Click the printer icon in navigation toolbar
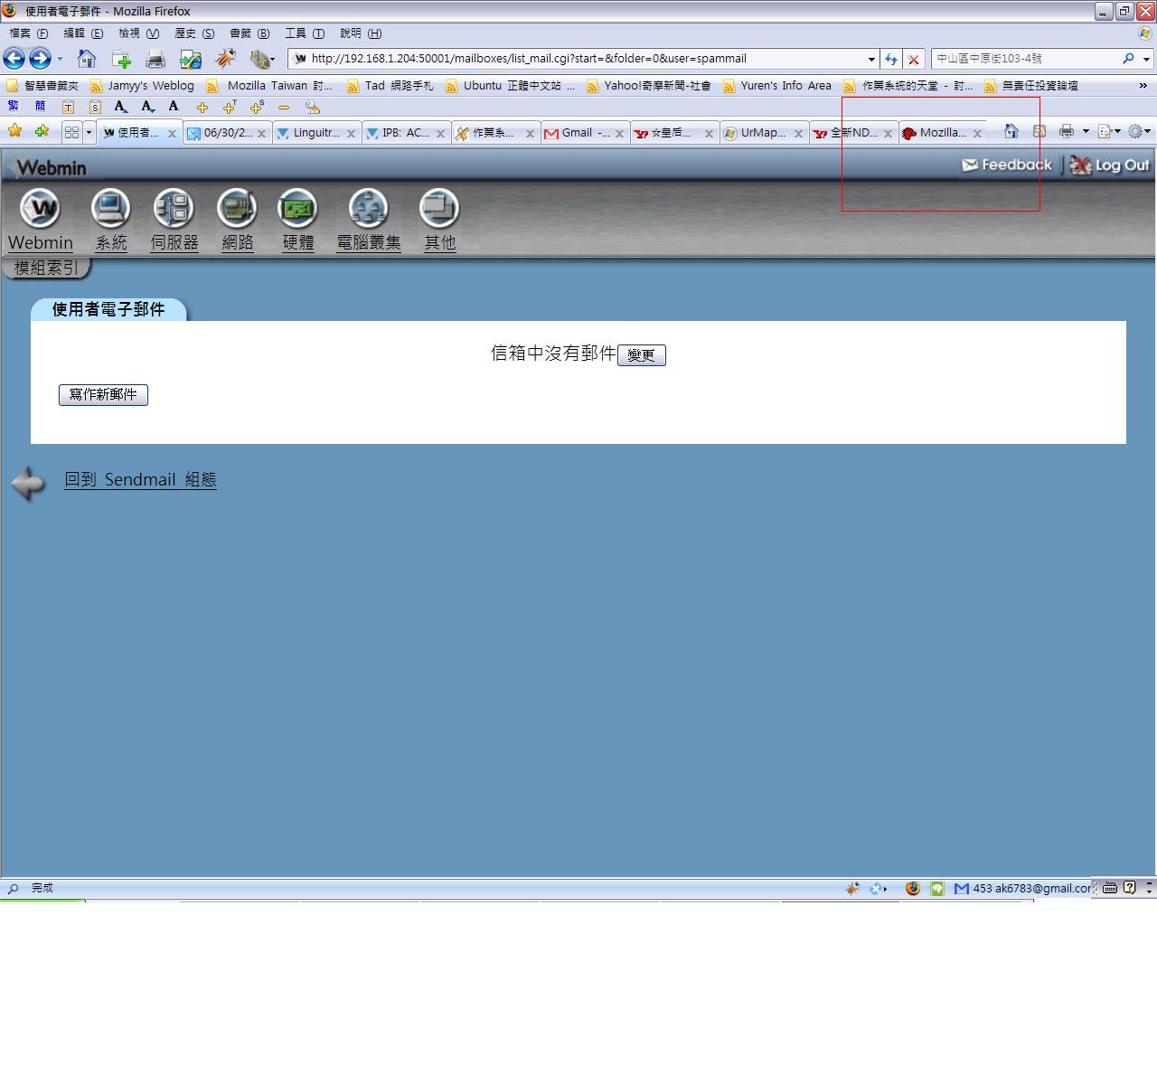Image resolution: width=1157 pixels, height=1085 pixels. pos(155,60)
